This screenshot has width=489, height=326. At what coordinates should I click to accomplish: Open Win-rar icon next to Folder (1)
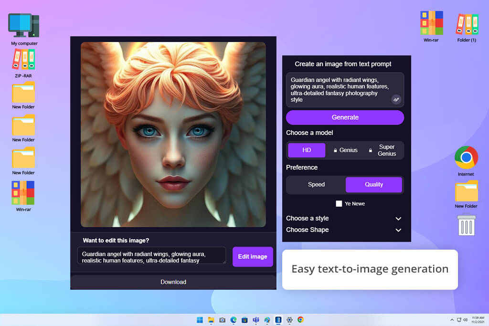click(431, 23)
